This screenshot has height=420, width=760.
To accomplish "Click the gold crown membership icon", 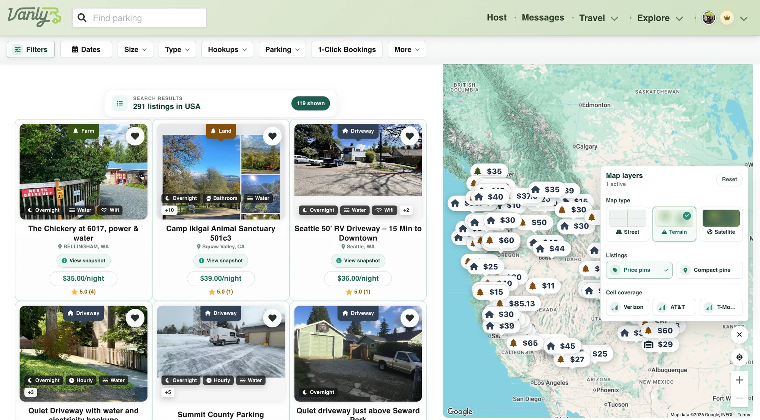I will [727, 18].
